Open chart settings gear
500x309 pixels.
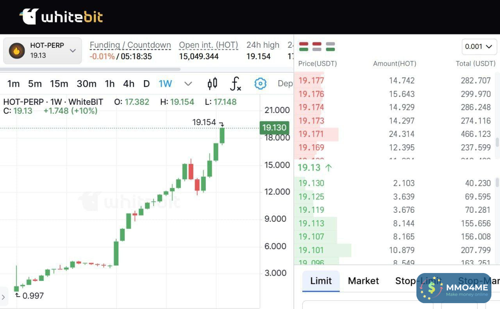coord(260,83)
